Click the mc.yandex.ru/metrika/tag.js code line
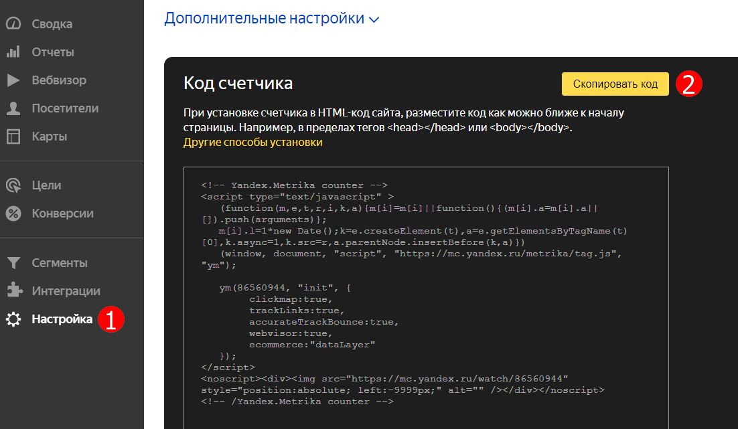 tap(421, 254)
